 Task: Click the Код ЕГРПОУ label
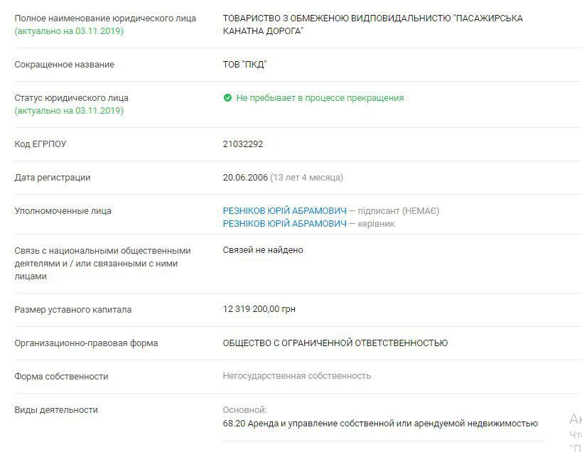(40, 144)
